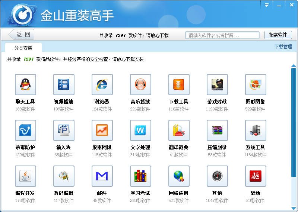Click the 金山重装高手 logo icon
298x212 pixels.
point(22,15)
